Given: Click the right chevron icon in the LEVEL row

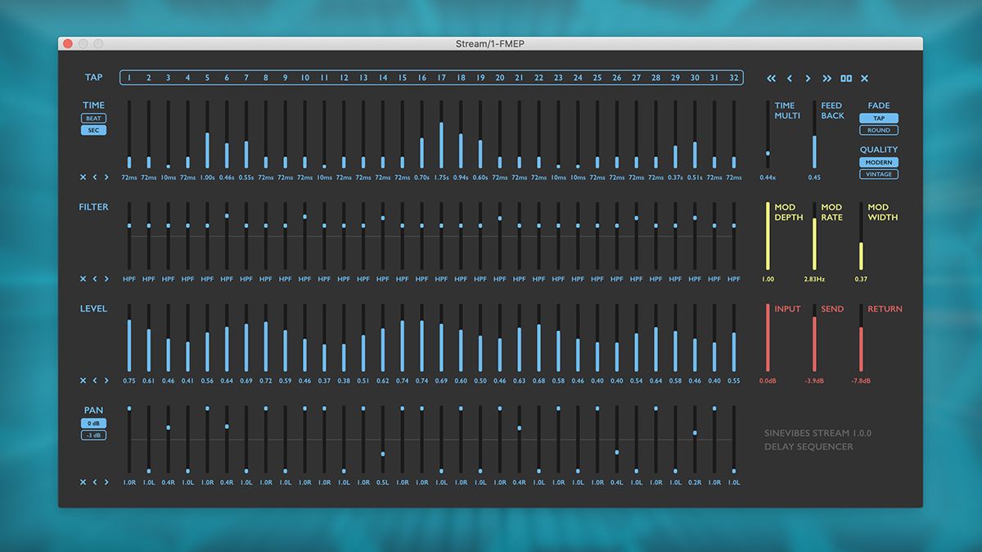Looking at the screenshot, I should click(x=105, y=380).
